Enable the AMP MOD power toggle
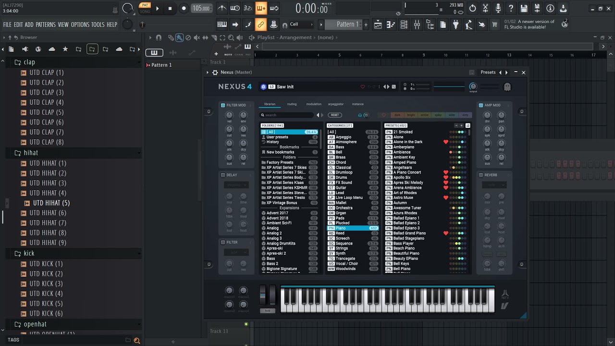 tap(480, 105)
